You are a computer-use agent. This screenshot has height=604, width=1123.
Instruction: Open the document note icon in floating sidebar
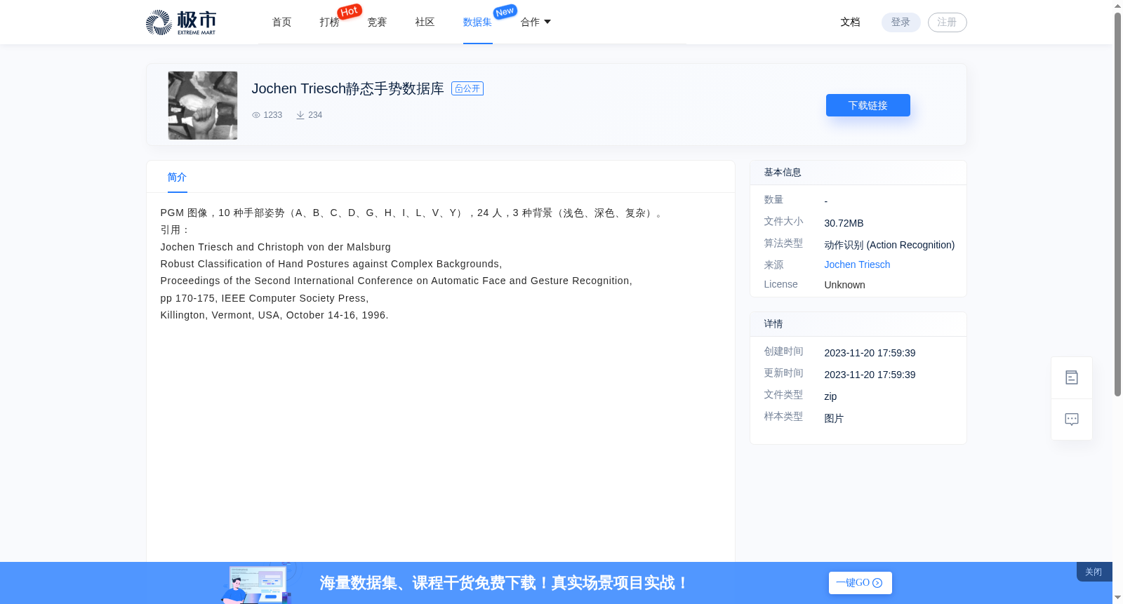tap(1072, 377)
